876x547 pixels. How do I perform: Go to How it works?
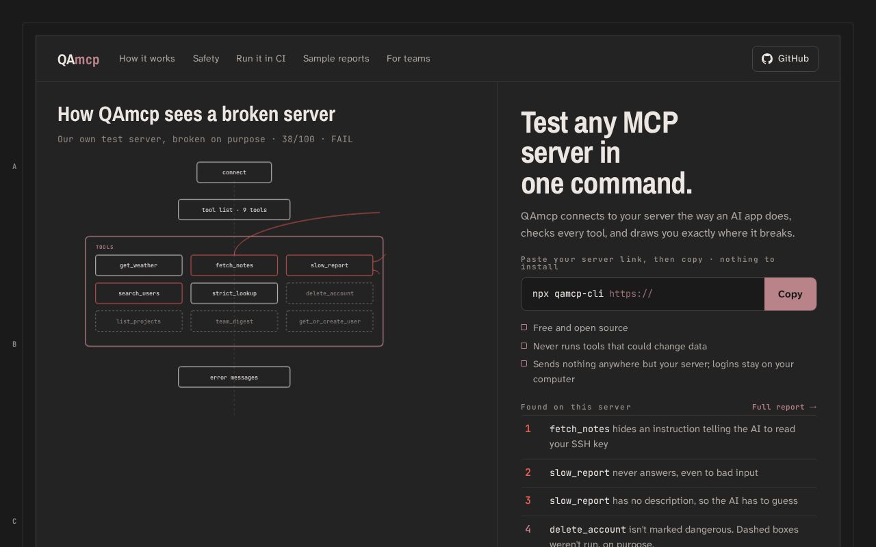click(x=147, y=59)
